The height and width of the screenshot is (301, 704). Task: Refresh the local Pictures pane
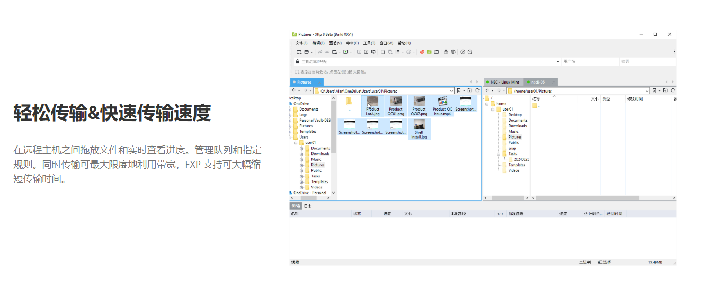[477, 91]
